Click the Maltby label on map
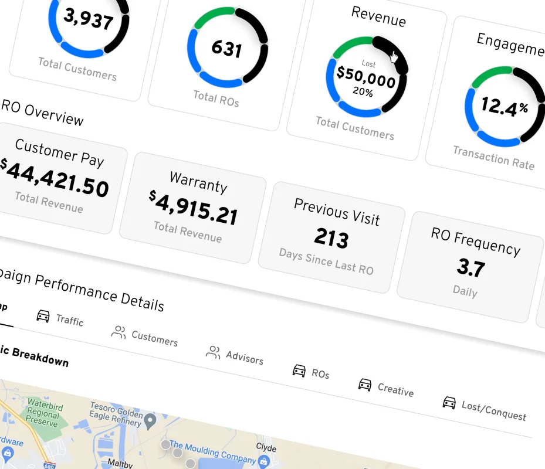The image size is (545, 469). click(x=120, y=464)
